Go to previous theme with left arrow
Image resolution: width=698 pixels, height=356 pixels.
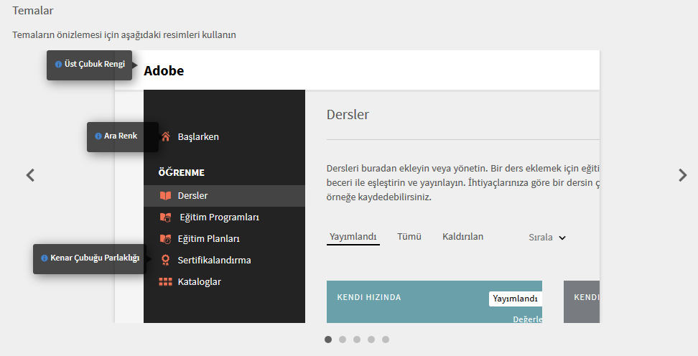pos(30,174)
